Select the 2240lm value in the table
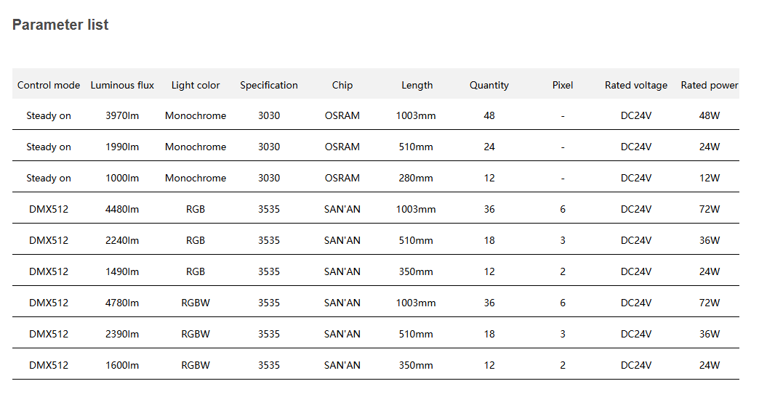The image size is (759, 397). click(122, 240)
